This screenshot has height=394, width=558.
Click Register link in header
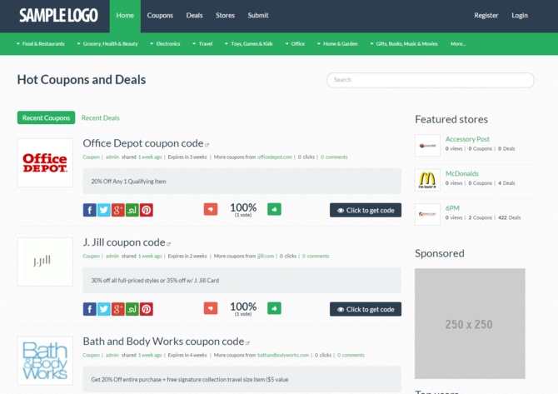tap(486, 15)
